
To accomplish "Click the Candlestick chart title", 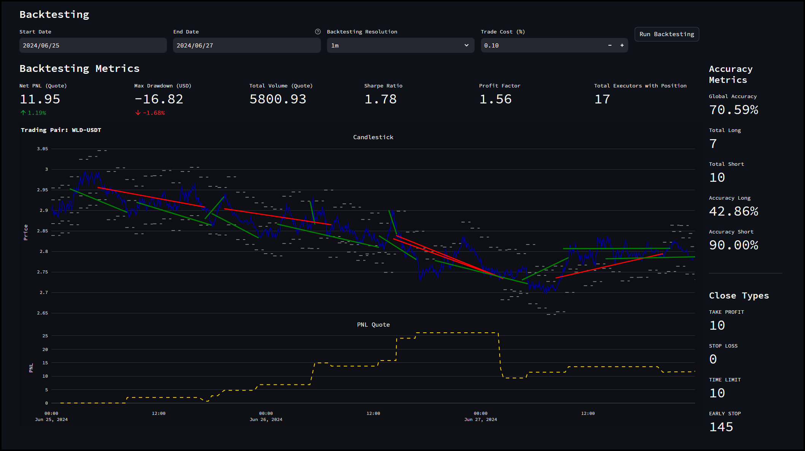I will [x=373, y=137].
